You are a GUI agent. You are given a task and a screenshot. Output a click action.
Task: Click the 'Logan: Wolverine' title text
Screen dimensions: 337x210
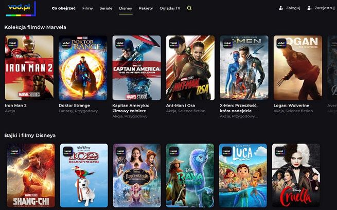[291, 106]
